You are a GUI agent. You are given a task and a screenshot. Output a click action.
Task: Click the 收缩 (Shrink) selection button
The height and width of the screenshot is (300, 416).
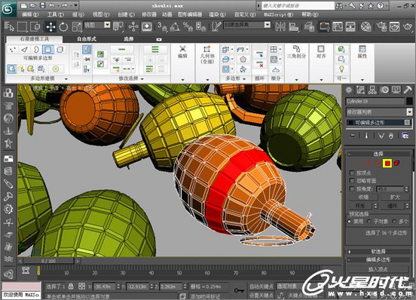pyautogui.click(x=363, y=197)
